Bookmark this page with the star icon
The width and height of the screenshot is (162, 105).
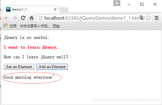pyautogui.click(x=148, y=18)
